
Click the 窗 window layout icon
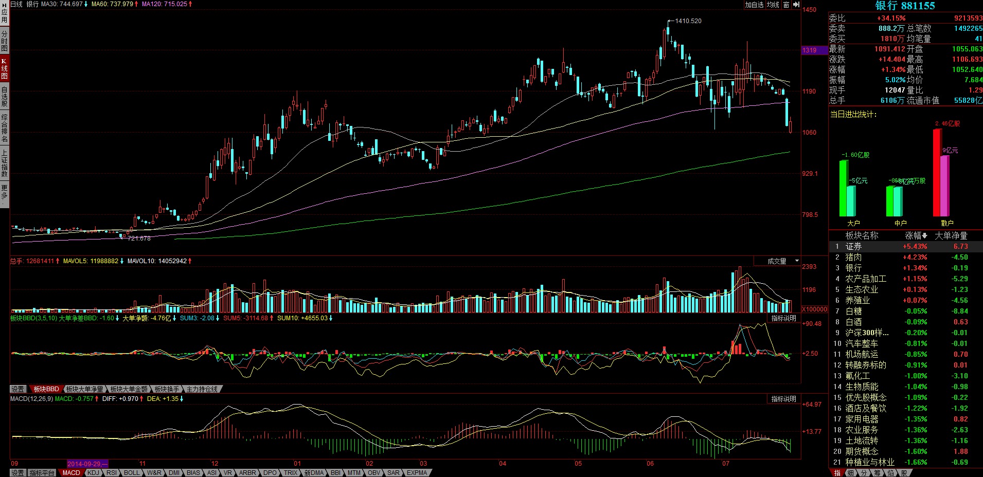tap(787, 5)
